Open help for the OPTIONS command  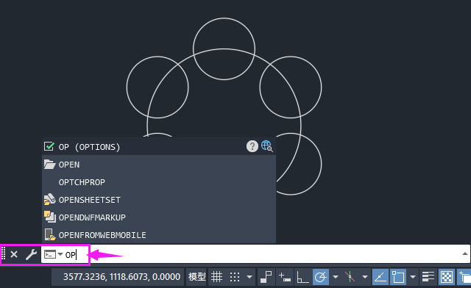(252, 146)
